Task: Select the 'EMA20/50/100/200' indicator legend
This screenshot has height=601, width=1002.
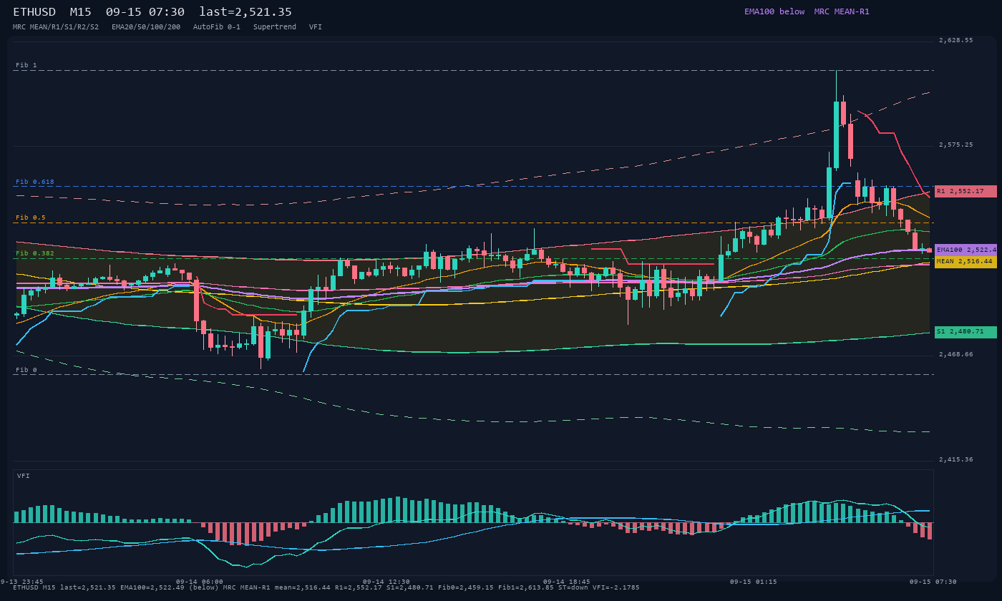Action: [146, 26]
